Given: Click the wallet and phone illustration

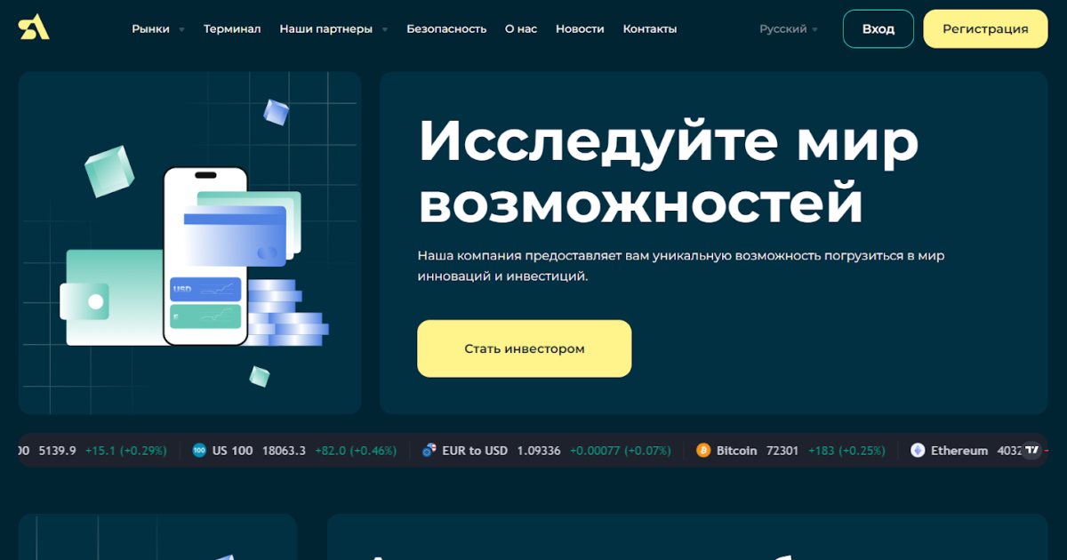Looking at the screenshot, I should tap(189, 243).
